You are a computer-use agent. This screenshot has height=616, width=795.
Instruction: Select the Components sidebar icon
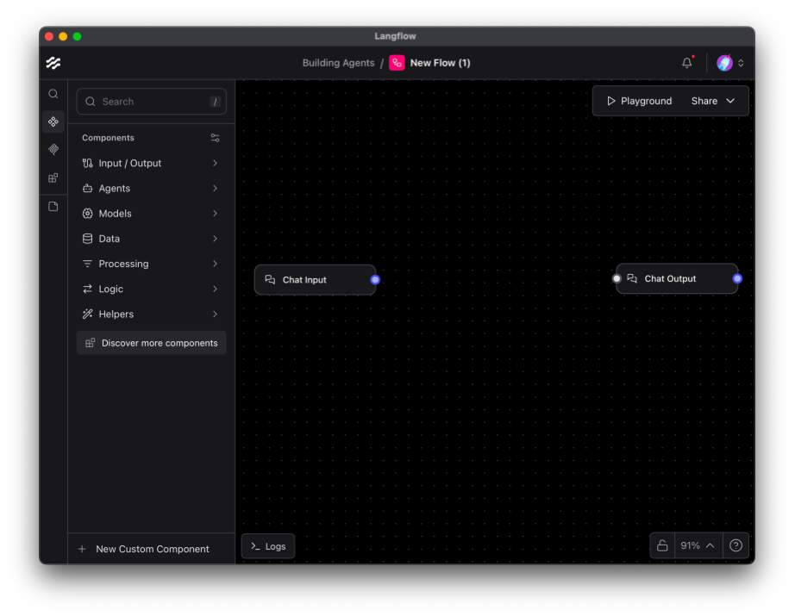53,121
